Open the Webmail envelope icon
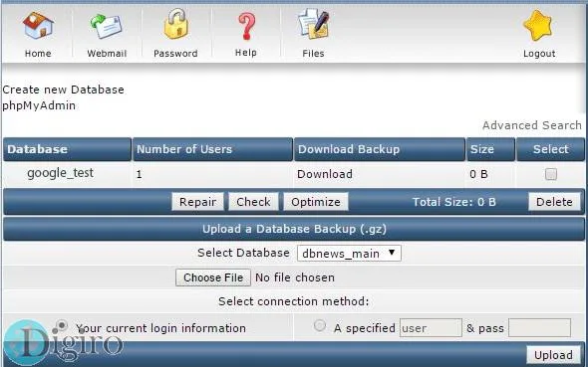 pyautogui.click(x=107, y=26)
